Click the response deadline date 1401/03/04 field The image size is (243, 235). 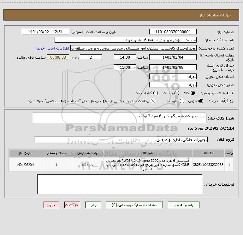coord(173,57)
